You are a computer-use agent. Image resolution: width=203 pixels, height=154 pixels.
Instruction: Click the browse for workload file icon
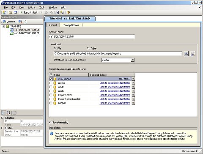pyautogui.click(x=186, y=54)
